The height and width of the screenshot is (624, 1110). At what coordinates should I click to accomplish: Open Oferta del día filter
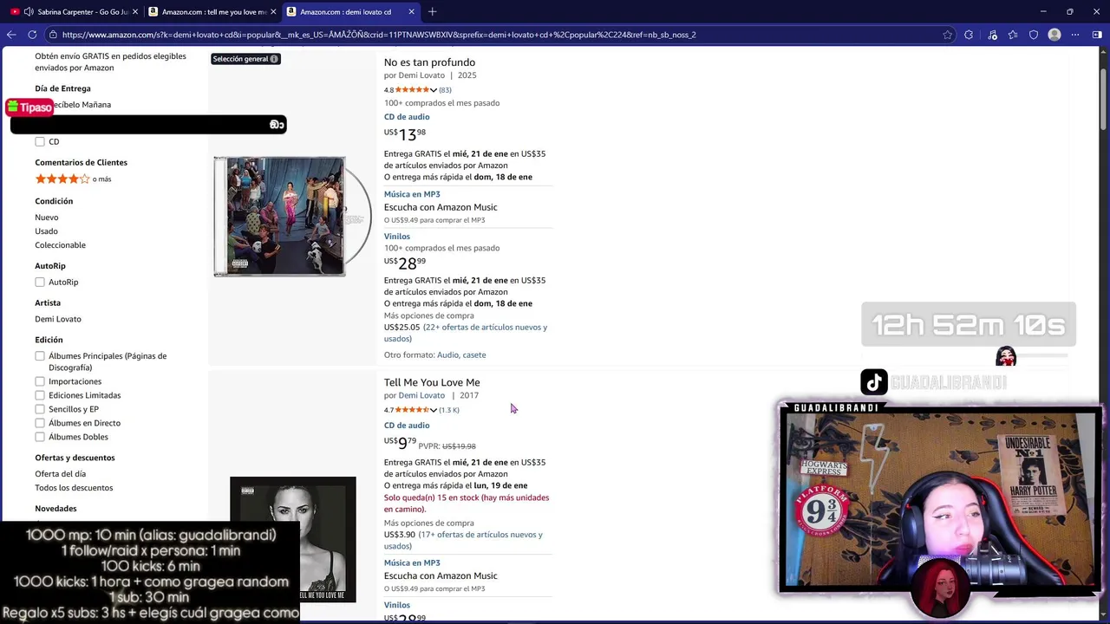[61, 474]
